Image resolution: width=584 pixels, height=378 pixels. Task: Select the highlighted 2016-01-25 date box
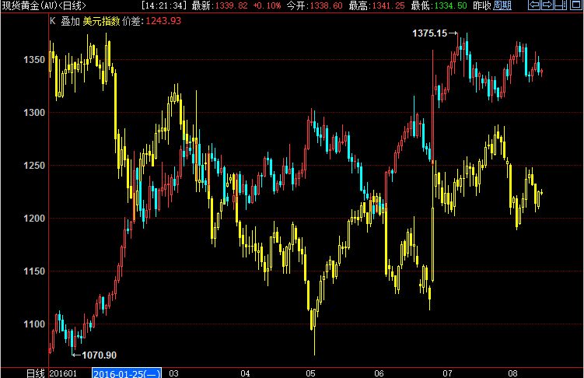127,373
